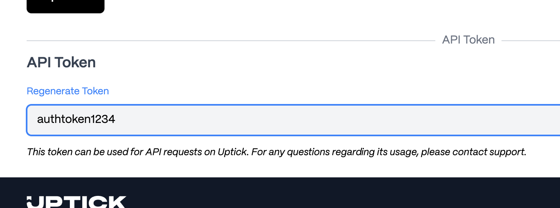560x208 pixels.
Task: Click the italic token usage description
Action: pos(276,152)
